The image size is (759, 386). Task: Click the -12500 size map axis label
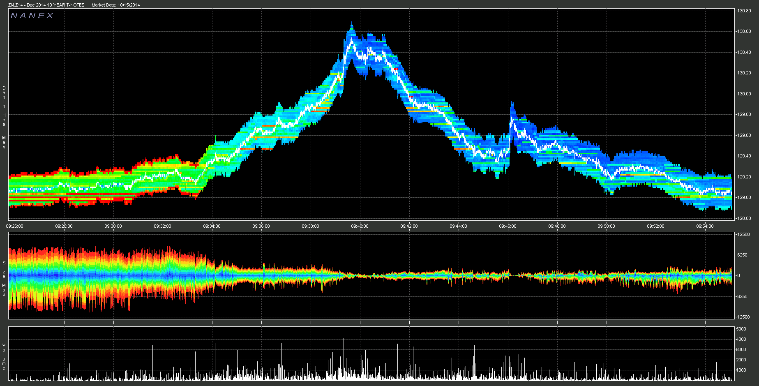(743, 317)
